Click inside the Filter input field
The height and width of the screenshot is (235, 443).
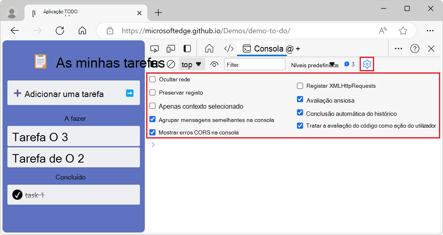click(255, 64)
